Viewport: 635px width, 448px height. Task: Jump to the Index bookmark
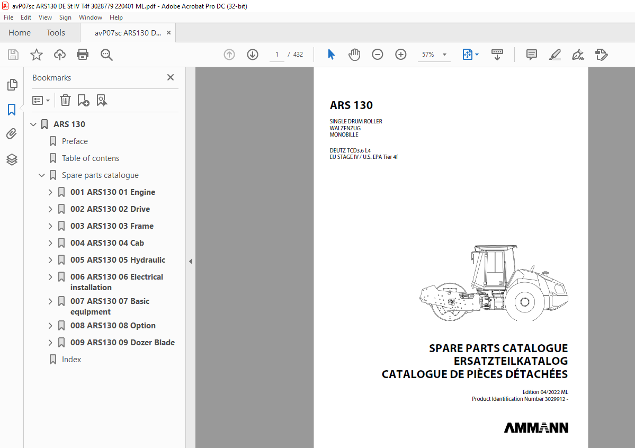coord(71,360)
